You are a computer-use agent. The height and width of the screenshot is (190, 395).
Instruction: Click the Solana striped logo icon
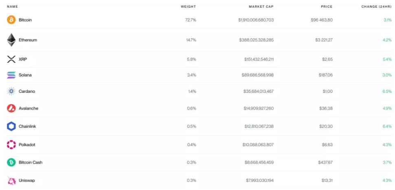click(11, 75)
